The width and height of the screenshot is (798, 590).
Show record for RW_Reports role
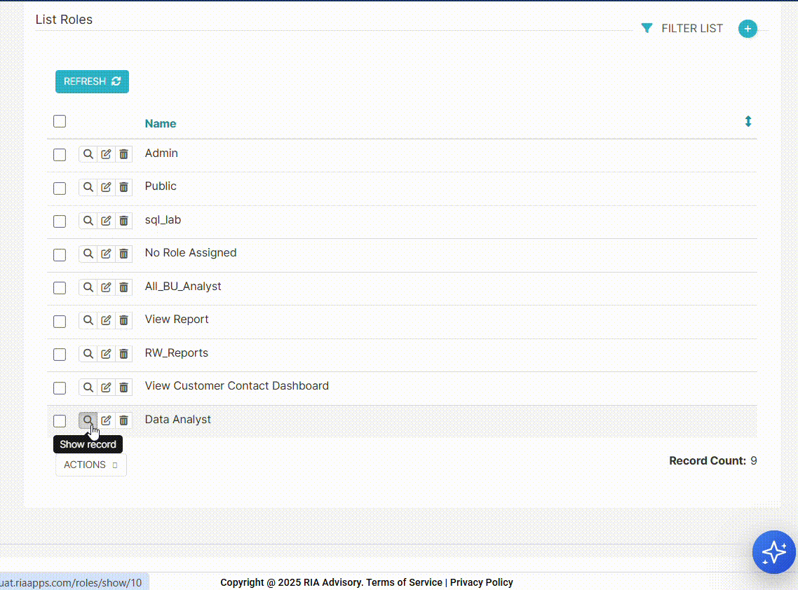[x=88, y=354]
